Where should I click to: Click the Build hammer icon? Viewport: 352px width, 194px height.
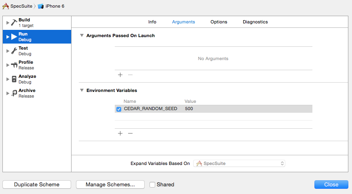click(14, 23)
